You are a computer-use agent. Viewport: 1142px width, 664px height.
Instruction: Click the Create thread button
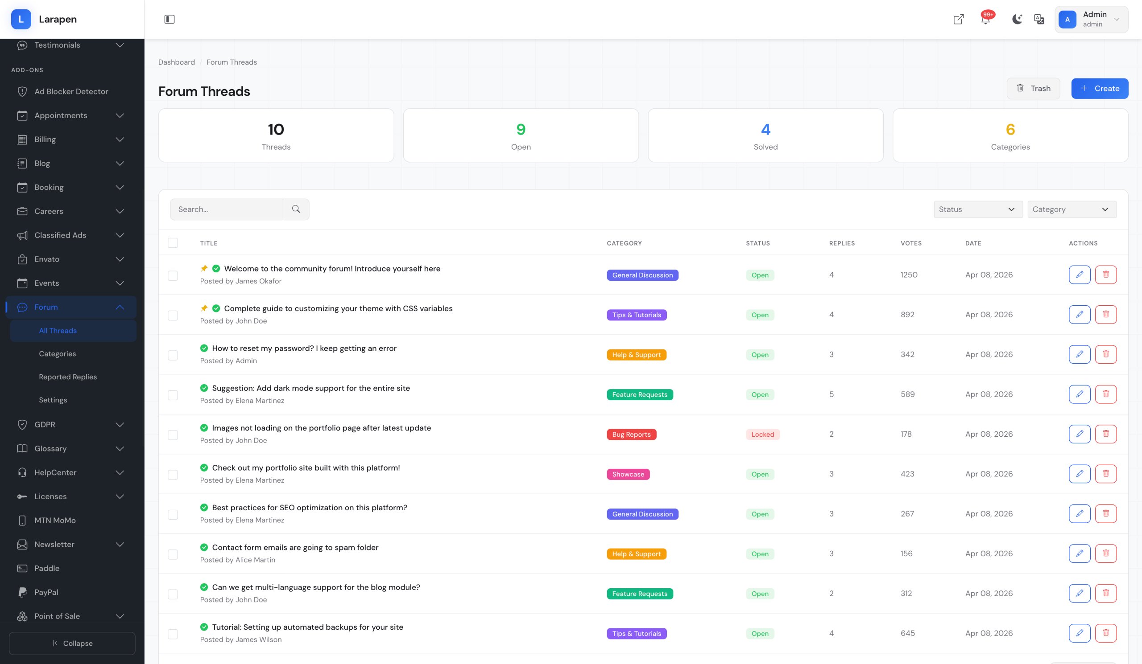click(x=1100, y=88)
